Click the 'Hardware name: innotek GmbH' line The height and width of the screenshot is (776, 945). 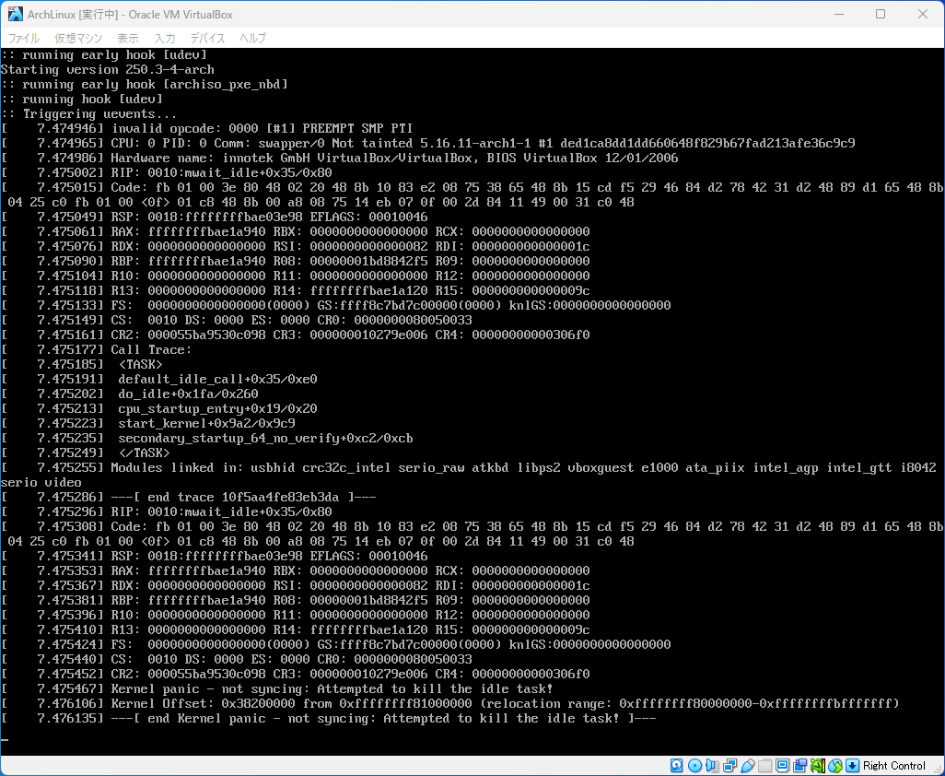click(340, 158)
